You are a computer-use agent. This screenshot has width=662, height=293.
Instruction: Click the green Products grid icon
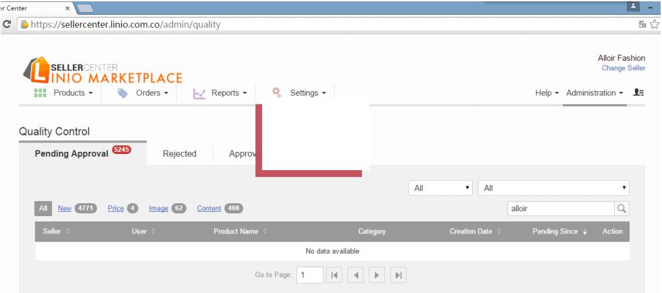coord(40,93)
